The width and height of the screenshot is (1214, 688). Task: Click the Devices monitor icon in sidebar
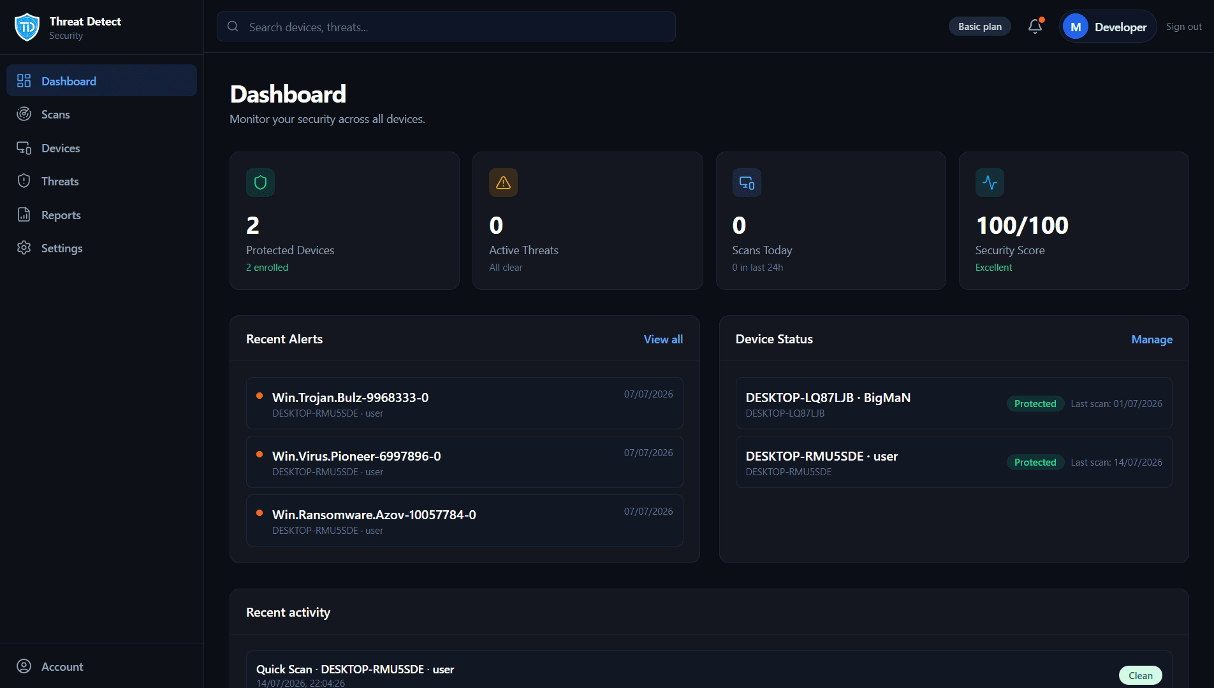(x=24, y=148)
